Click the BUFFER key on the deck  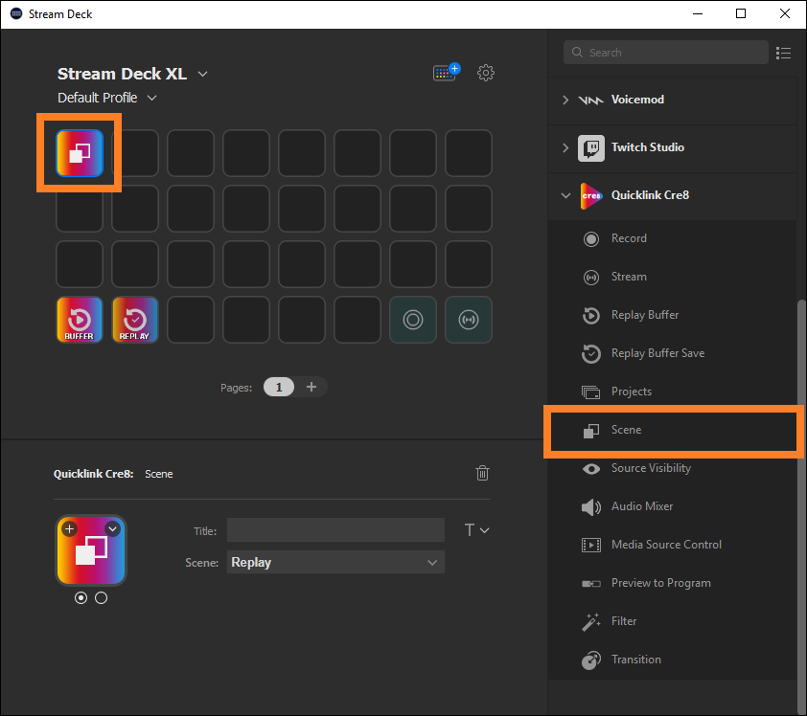point(80,320)
